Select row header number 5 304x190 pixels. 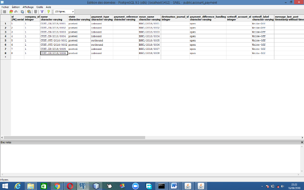click(x=5, y=41)
